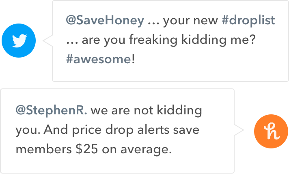Select the text 'are you freaking kidding me?'
289x176 pixels.
(x=168, y=40)
